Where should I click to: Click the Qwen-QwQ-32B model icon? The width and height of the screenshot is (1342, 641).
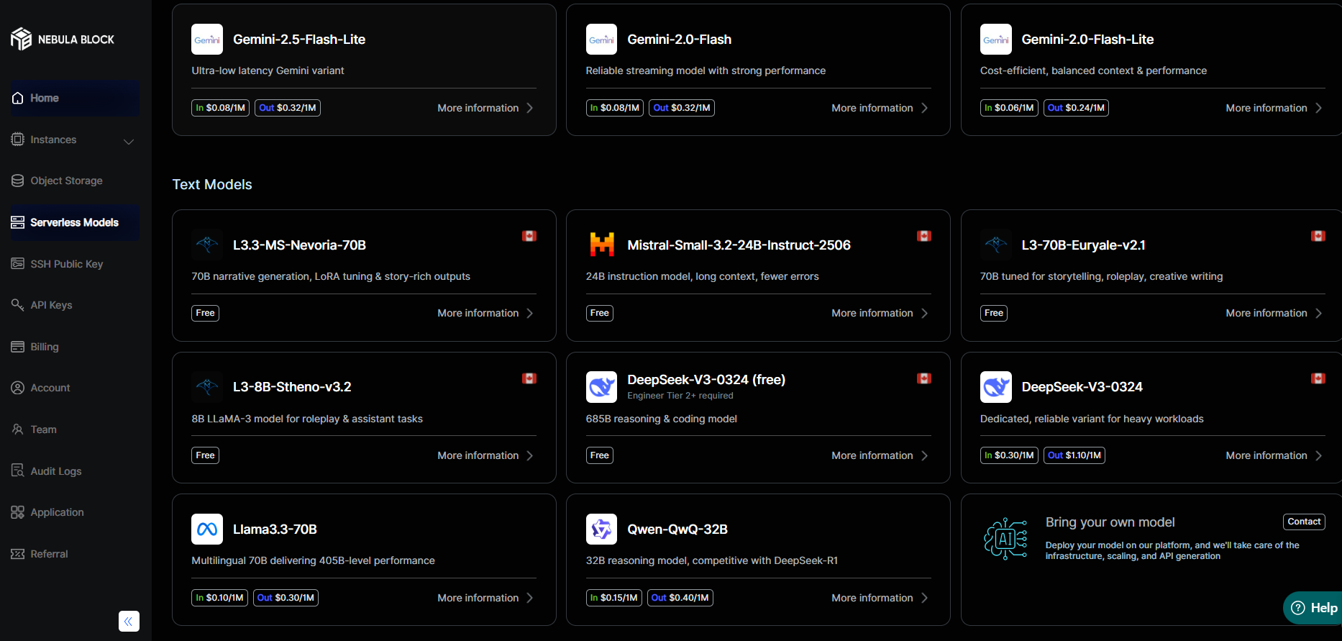[601, 529]
